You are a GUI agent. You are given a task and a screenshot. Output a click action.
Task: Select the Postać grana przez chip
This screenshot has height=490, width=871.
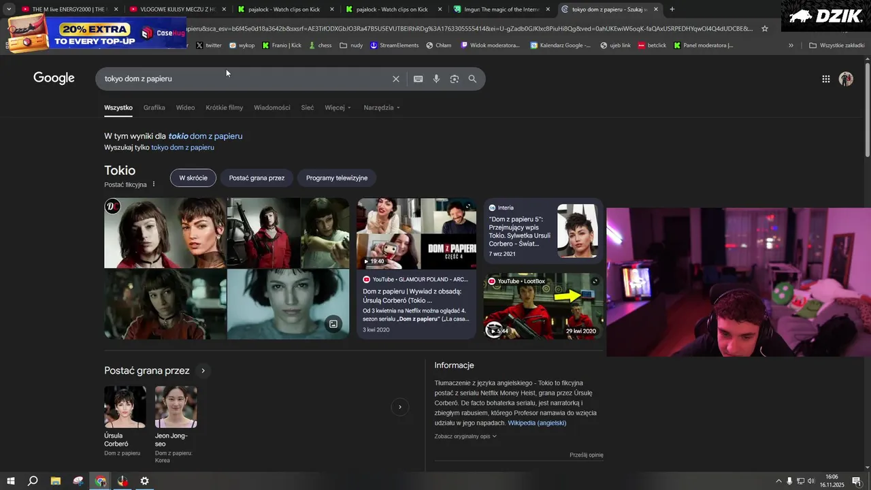point(257,178)
